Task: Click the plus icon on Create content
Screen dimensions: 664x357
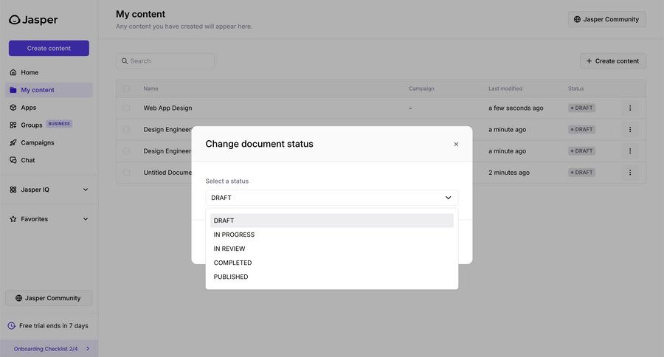Action: [x=589, y=61]
